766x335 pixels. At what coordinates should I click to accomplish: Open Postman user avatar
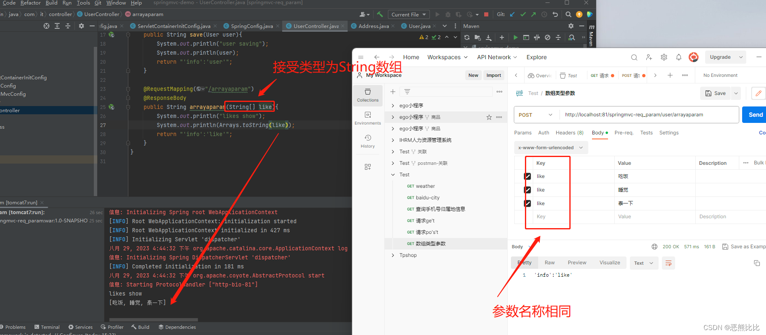pyautogui.click(x=694, y=58)
